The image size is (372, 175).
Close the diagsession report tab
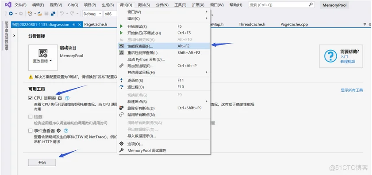click(x=80, y=25)
